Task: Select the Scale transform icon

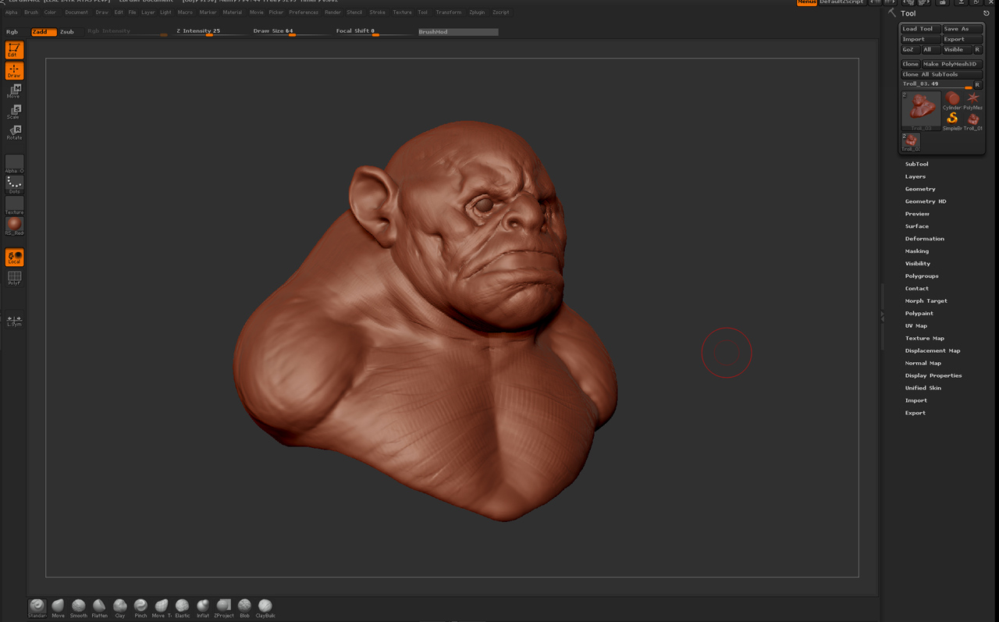Action: click(14, 112)
